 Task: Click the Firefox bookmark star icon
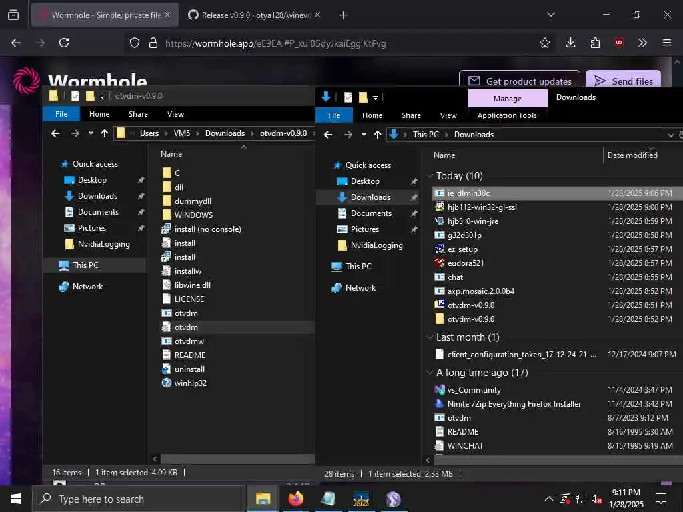coord(544,43)
